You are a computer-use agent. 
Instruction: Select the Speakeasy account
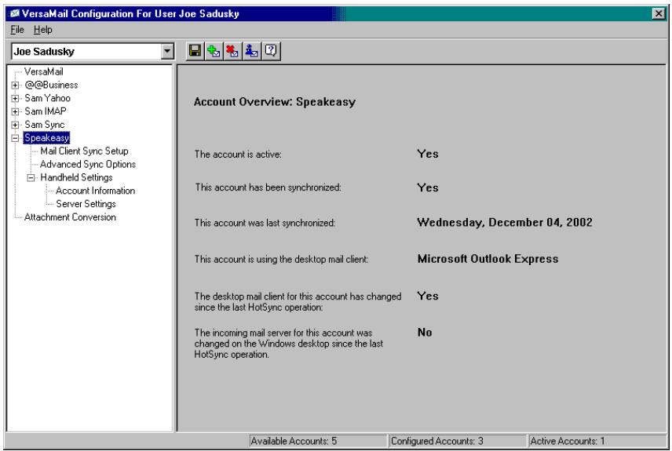pos(47,138)
